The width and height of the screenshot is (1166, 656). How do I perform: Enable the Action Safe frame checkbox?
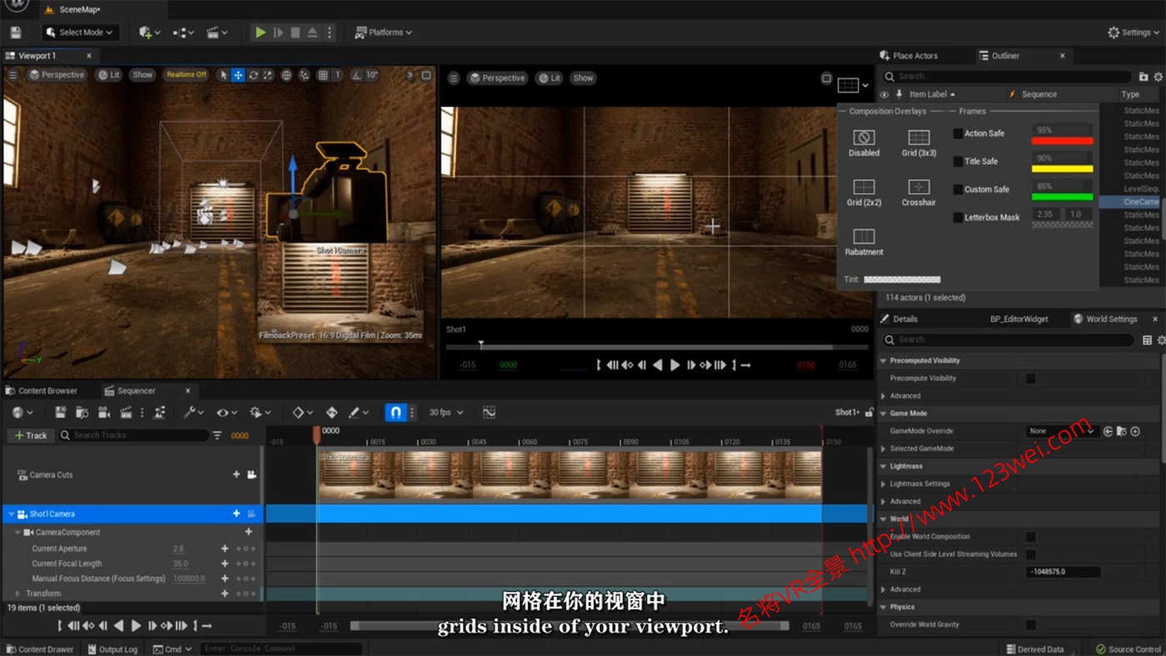[x=958, y=133]
